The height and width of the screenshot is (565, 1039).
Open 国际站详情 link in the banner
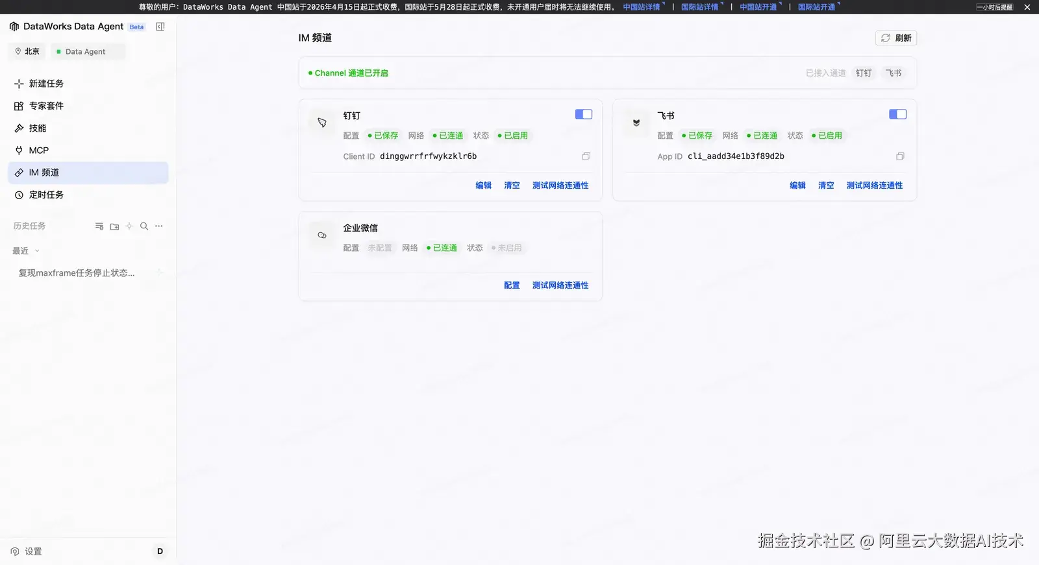[x=700, y=7]
